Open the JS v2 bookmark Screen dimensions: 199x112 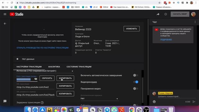(x=94, y=7)
